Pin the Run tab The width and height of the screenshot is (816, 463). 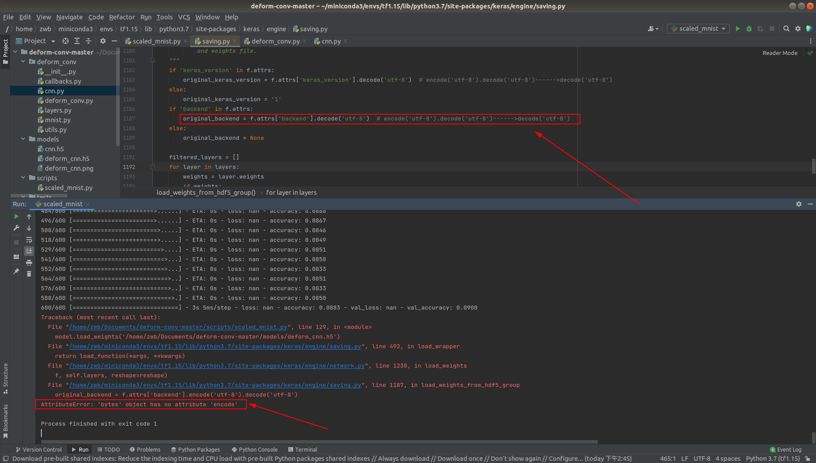coord(16,271)
